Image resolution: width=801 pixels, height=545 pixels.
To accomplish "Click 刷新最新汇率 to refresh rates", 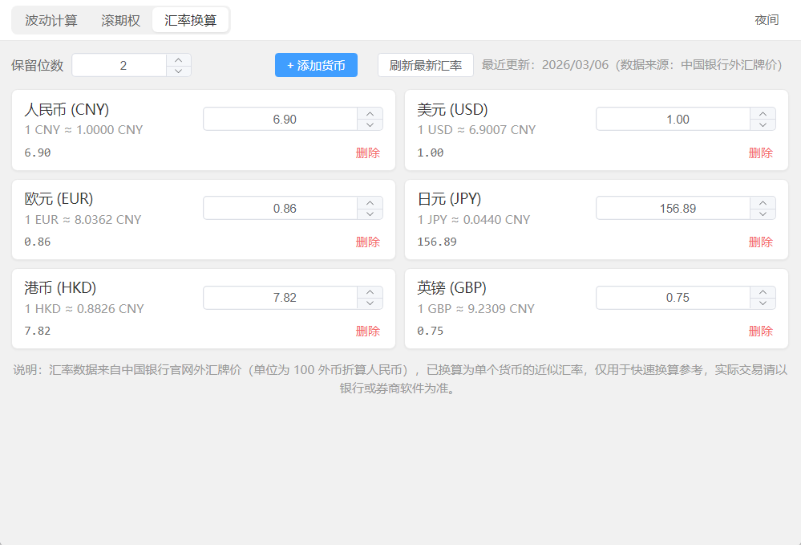I will point(425,65).
